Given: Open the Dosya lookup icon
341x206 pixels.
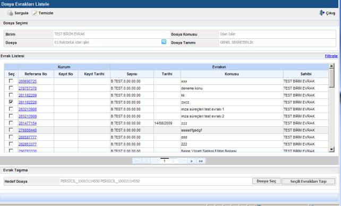Looking at the screenshot, I should (x=164, y=42).
